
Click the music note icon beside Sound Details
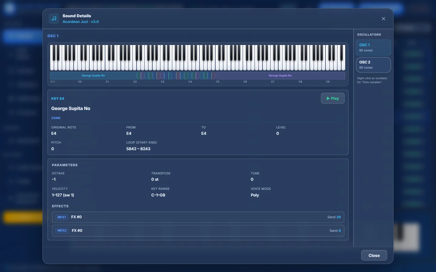pos(54,18)
